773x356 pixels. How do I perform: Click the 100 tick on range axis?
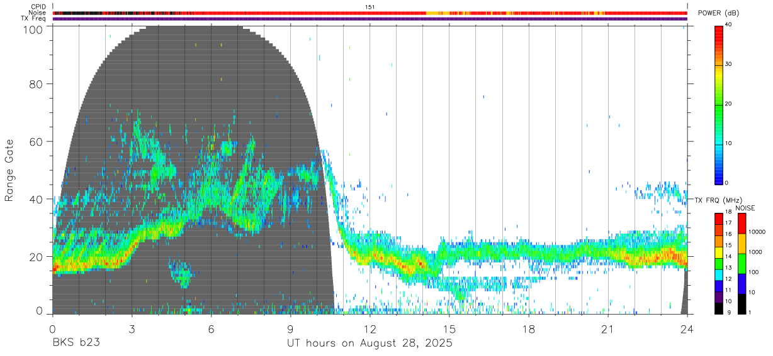point(33,30)
